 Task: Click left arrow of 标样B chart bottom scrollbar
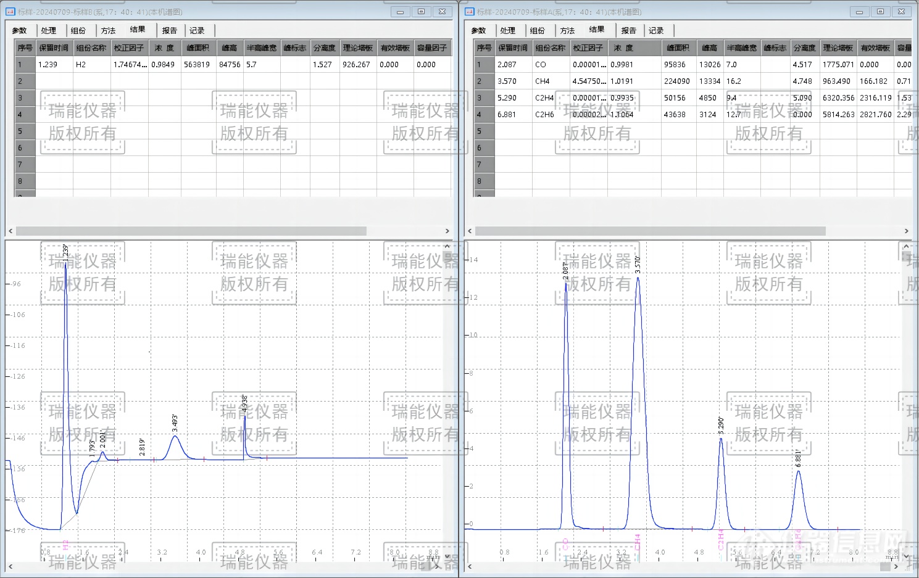[x=10, y=566]
